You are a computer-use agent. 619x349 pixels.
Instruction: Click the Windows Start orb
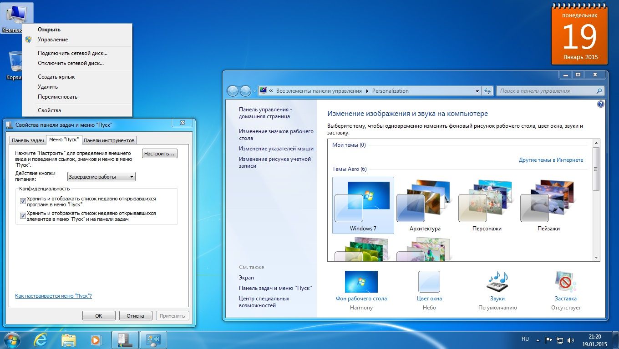tap(12, 339)
